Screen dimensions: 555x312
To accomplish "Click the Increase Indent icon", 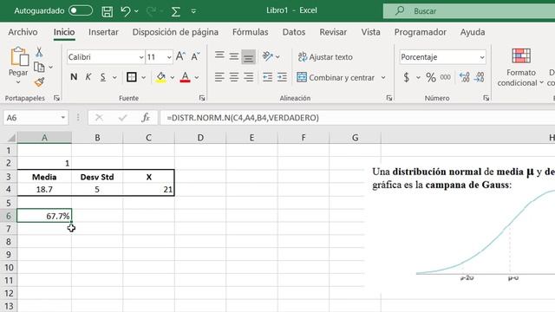I will point(282,77).
